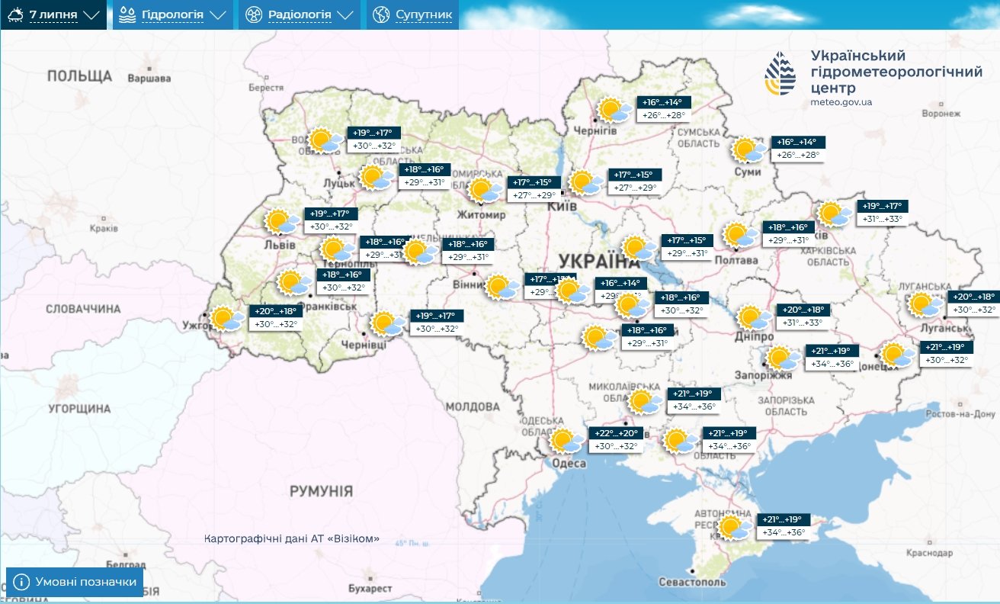The width and height of the screenshot is (1000, 604).
Task: Expand the 7 липня date dropdown arrow
Action: click(x=91, y=15)
